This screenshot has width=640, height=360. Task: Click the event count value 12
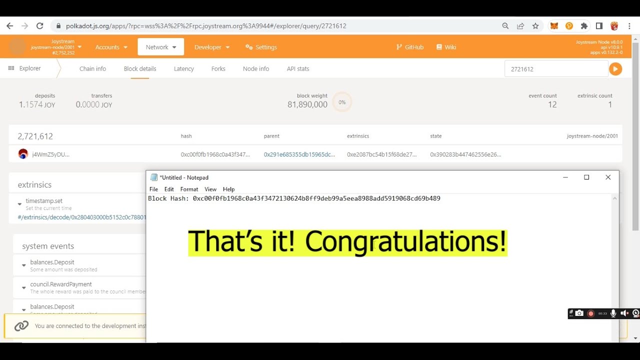[552, 104]
